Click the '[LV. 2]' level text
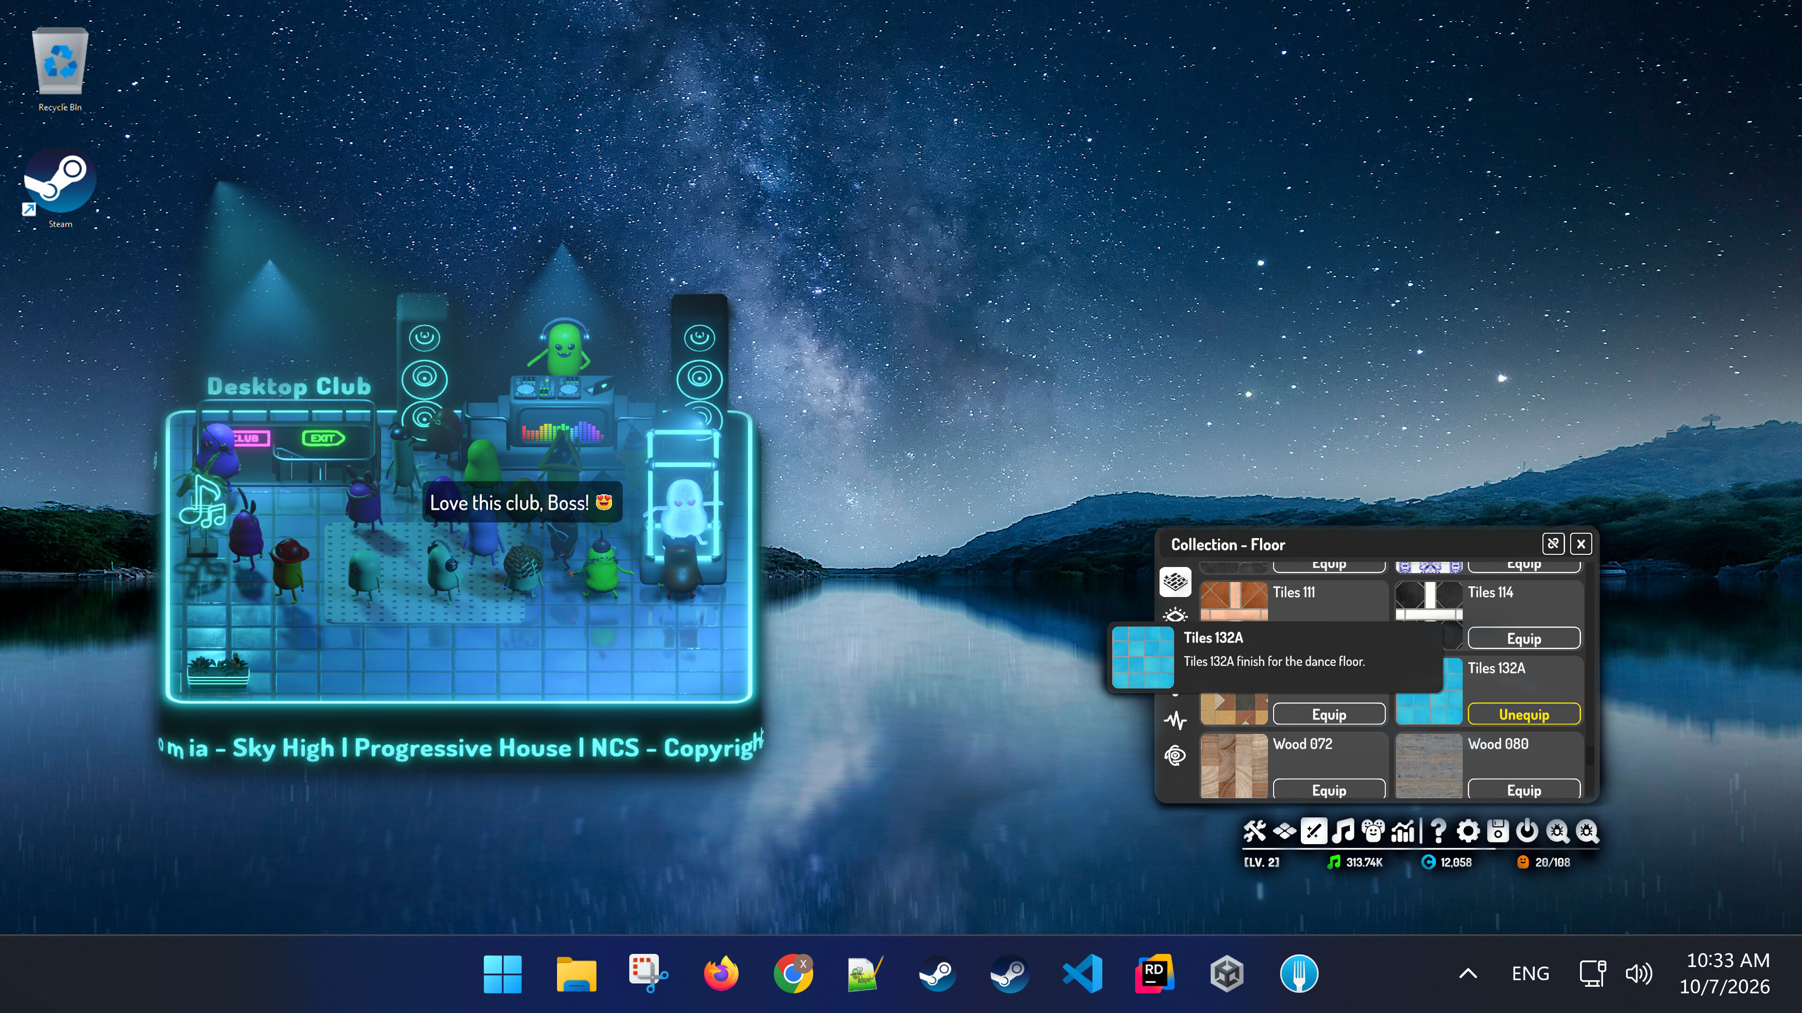Image resolution: width=1802 pixels, height=1013 pixels. (x=1261, y=862)
